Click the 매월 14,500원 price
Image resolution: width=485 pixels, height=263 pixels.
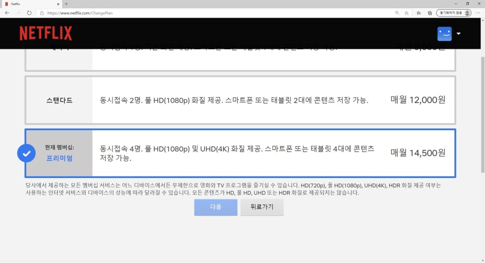(x=418, y=153)
